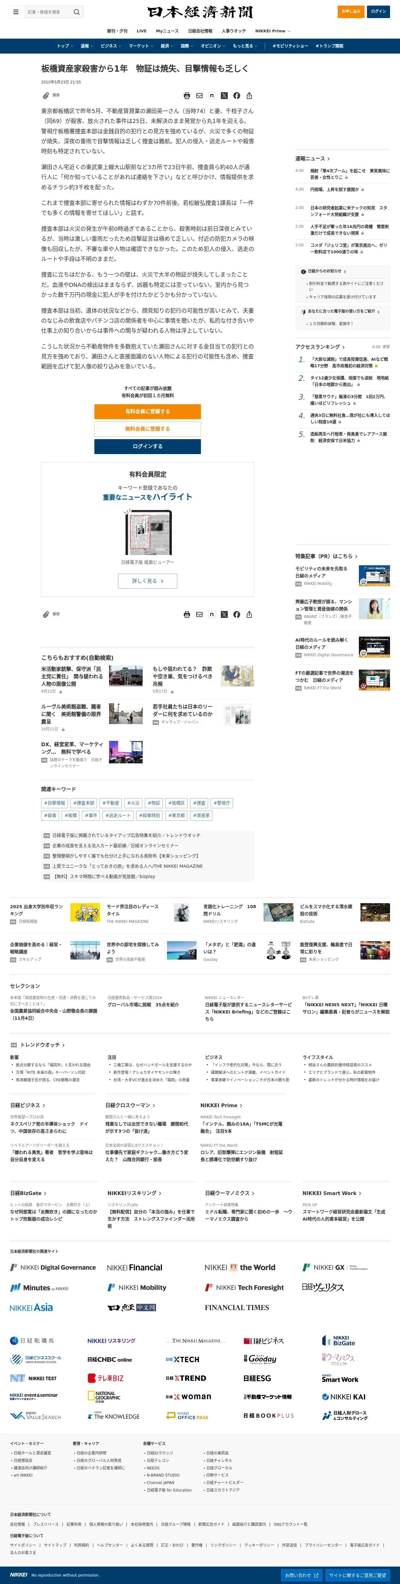Open NIKKEI Tech Foresight logo link
The width and height of the screenshot is (400, 1584).
click(244, 1287)
